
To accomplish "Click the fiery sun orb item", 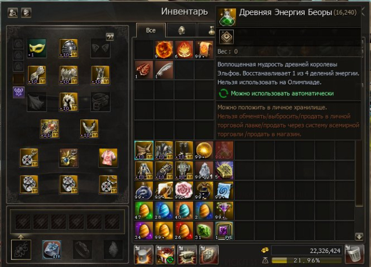I will pyautogui.click(x=164, y=49).
